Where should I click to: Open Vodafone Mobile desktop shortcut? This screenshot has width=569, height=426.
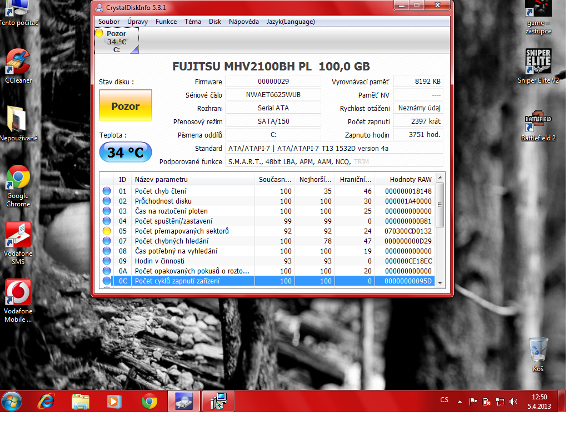(18, 301)
